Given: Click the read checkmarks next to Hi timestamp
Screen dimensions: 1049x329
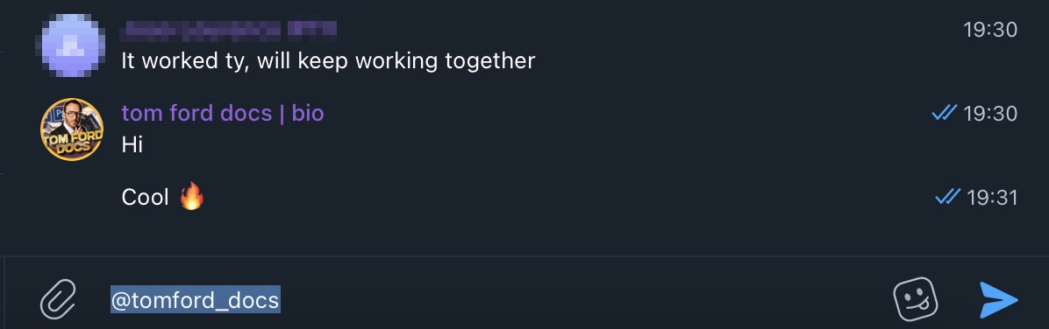Looking at the screenshot, I should coord(945,114).
